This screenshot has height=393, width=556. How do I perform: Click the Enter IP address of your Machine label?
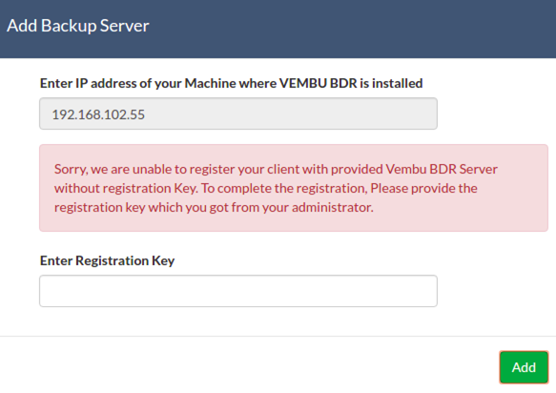231,83
